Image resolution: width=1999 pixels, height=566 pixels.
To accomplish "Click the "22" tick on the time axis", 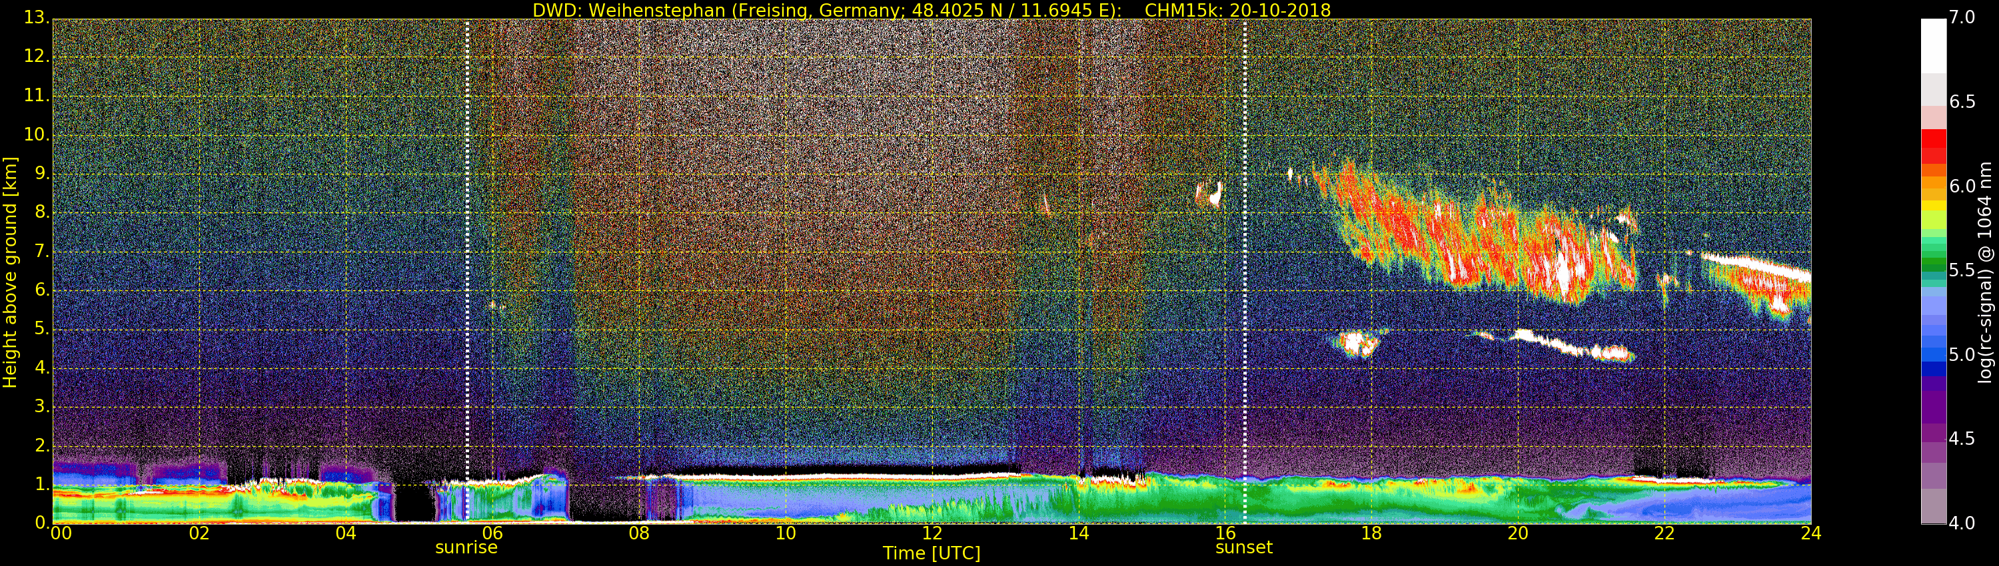I will click(1665, 533).
